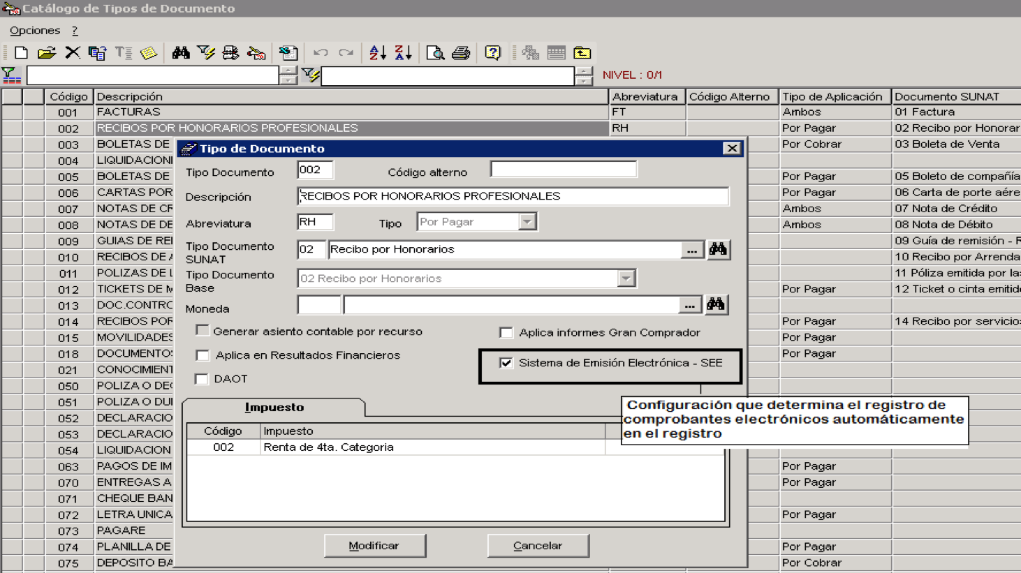Sort ascending with the A-Z icon
Viewport: 1021px width, 573px height.
tap(378, 53)
